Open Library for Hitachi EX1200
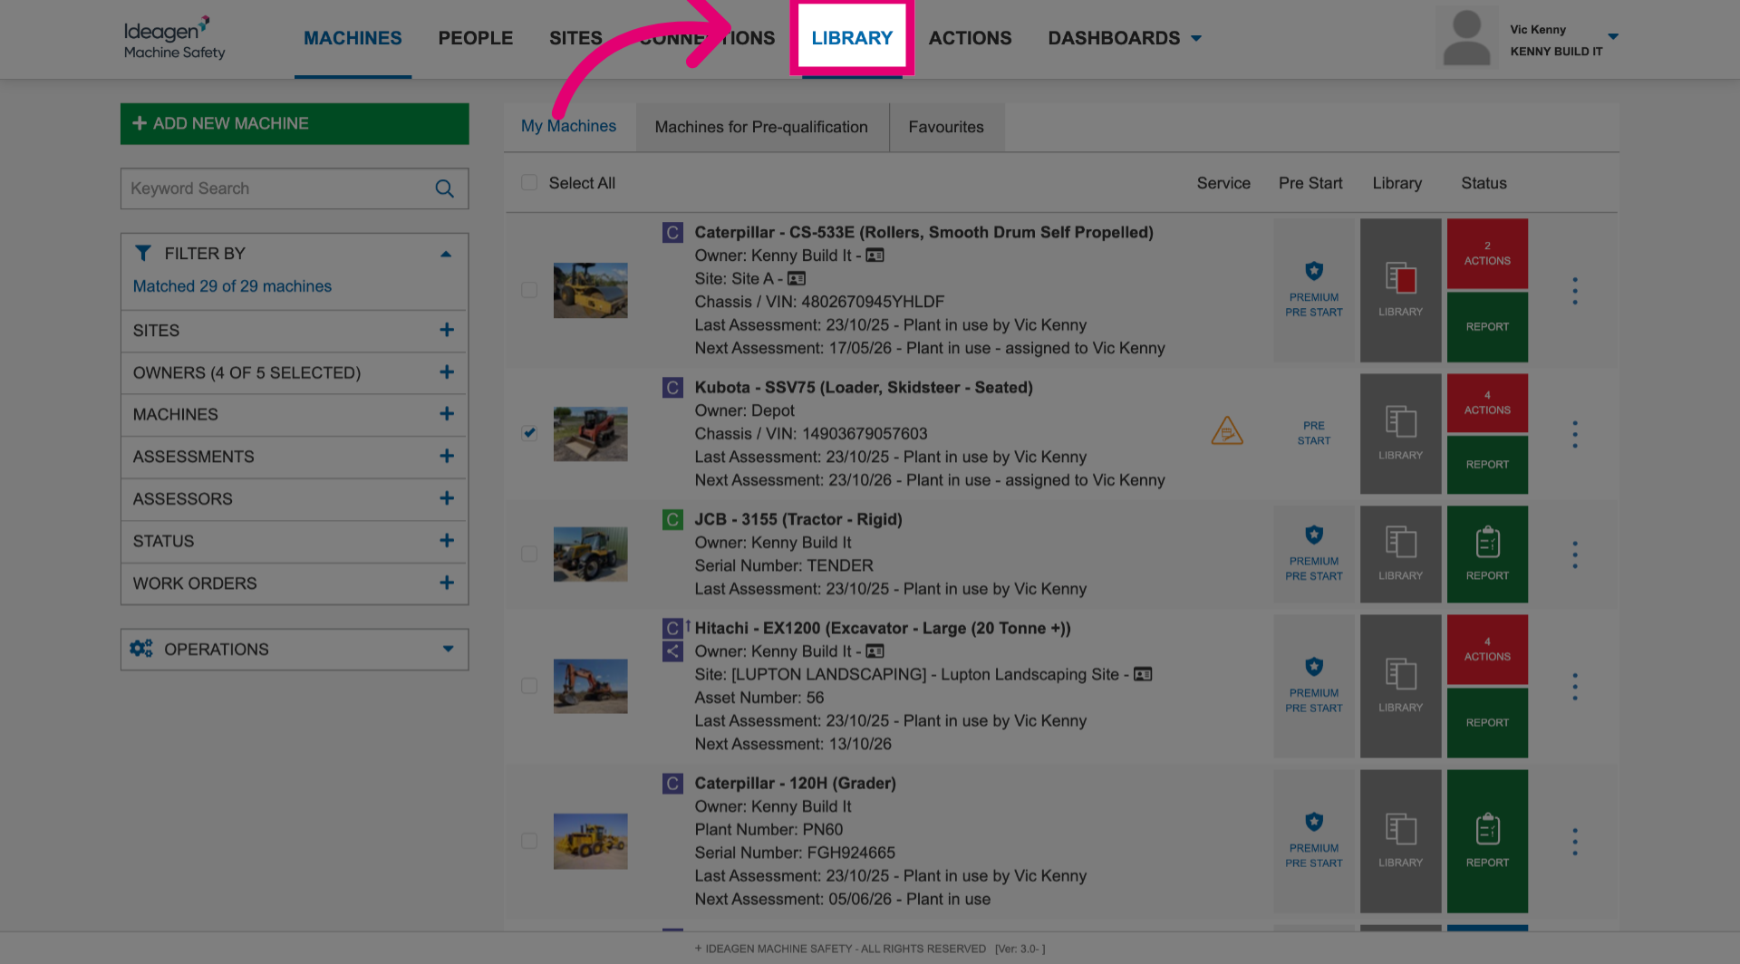This screenshot has height=964, width=1740. click(1400, 686)
